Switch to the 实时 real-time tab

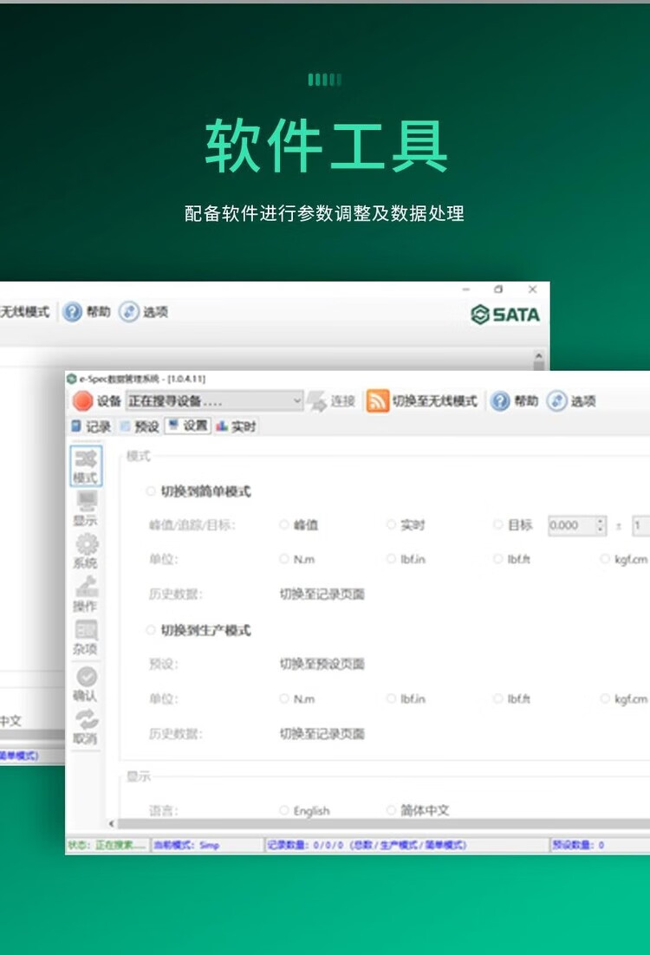coord(236,426)
